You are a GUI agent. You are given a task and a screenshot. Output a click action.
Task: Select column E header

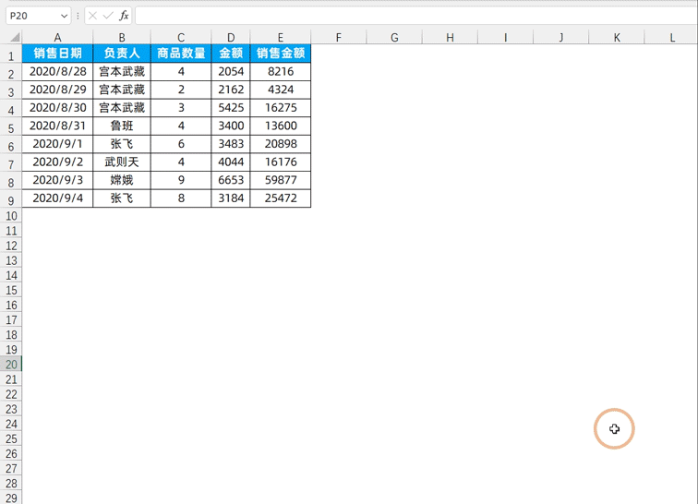pos(280,38)
